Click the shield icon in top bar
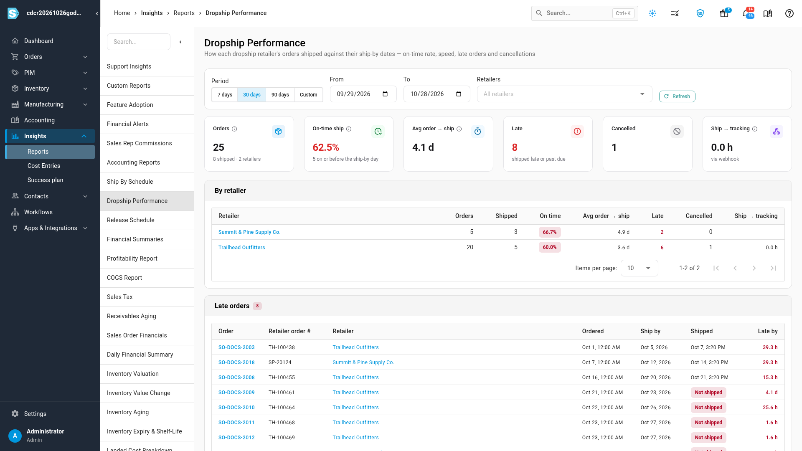 click(700, 13)
